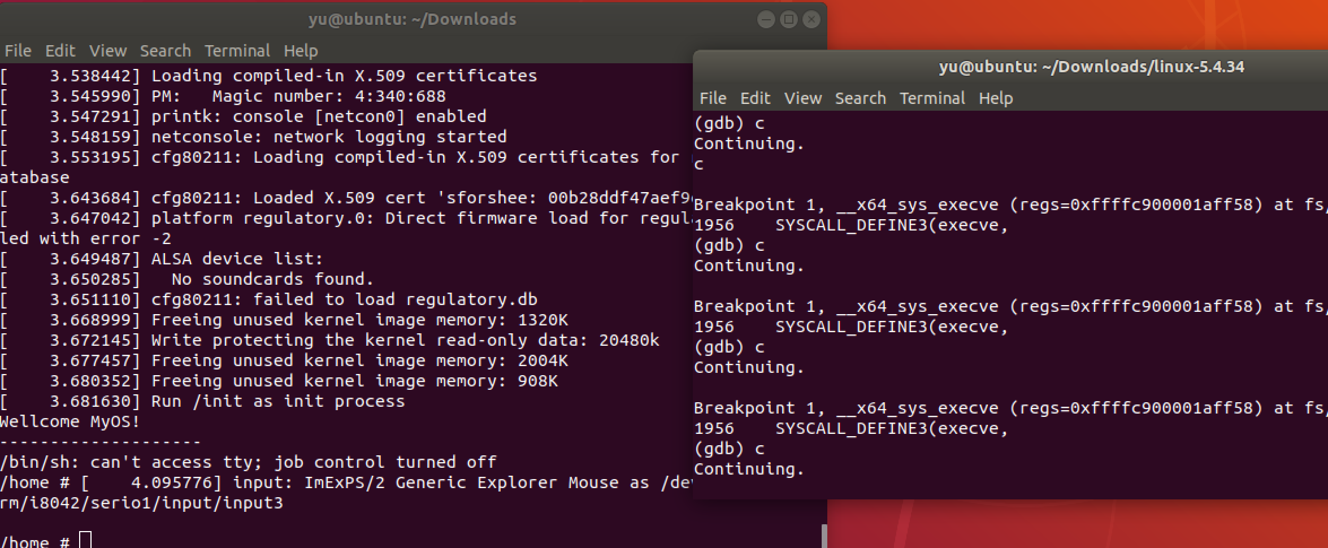
Task: Open Edit menu in linux-5.4.34 terminal
Action: pyautogui.click(x=755, y=98)
